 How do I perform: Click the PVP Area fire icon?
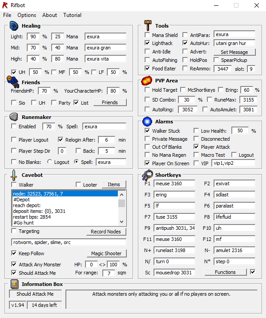(x=147, y=81)
